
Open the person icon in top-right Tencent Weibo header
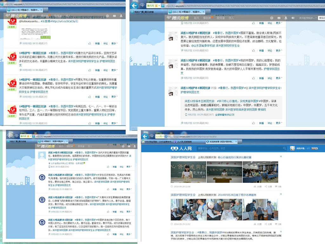(x=286, y=18)
